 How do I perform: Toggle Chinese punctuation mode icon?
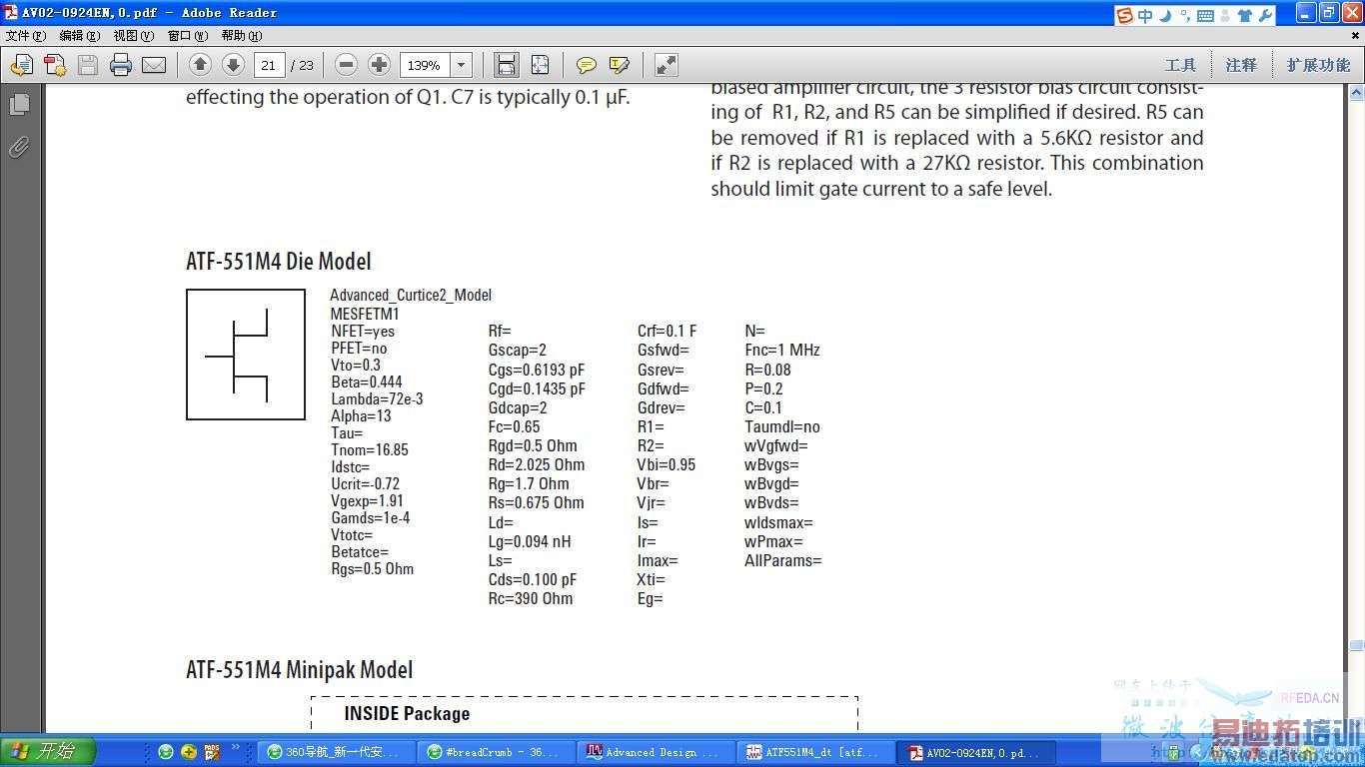pyautogui.click(x=1185, y=15)
